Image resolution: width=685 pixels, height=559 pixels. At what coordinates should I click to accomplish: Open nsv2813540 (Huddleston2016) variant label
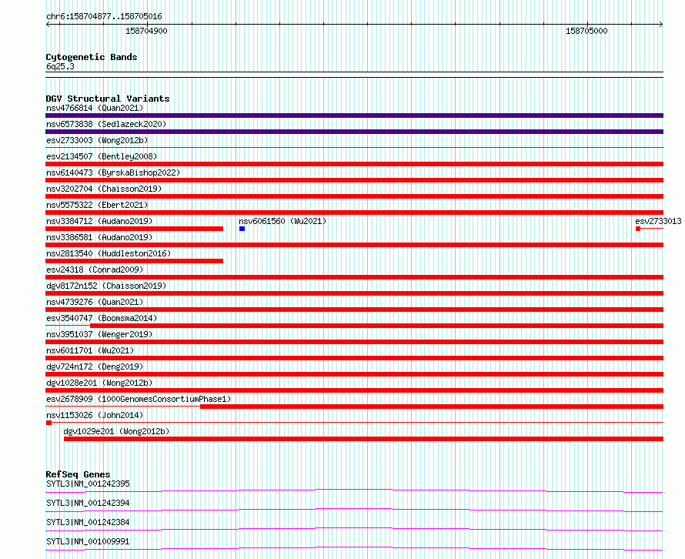tap(109, 253)
